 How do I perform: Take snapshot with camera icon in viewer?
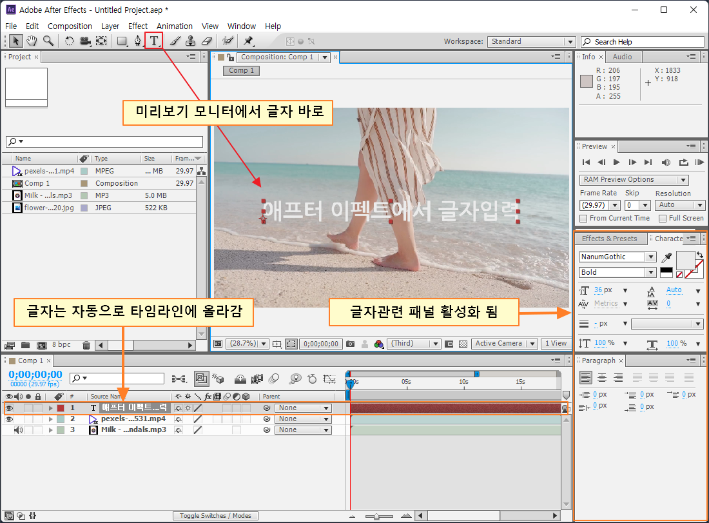[351, 344]
